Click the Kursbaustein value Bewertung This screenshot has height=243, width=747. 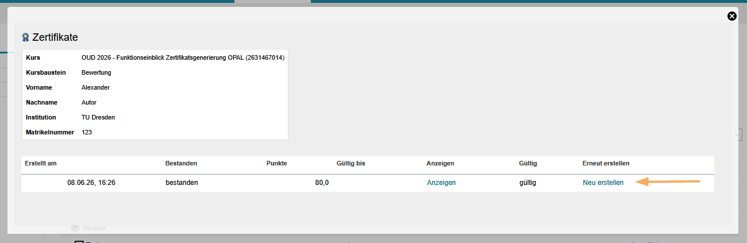97,73
